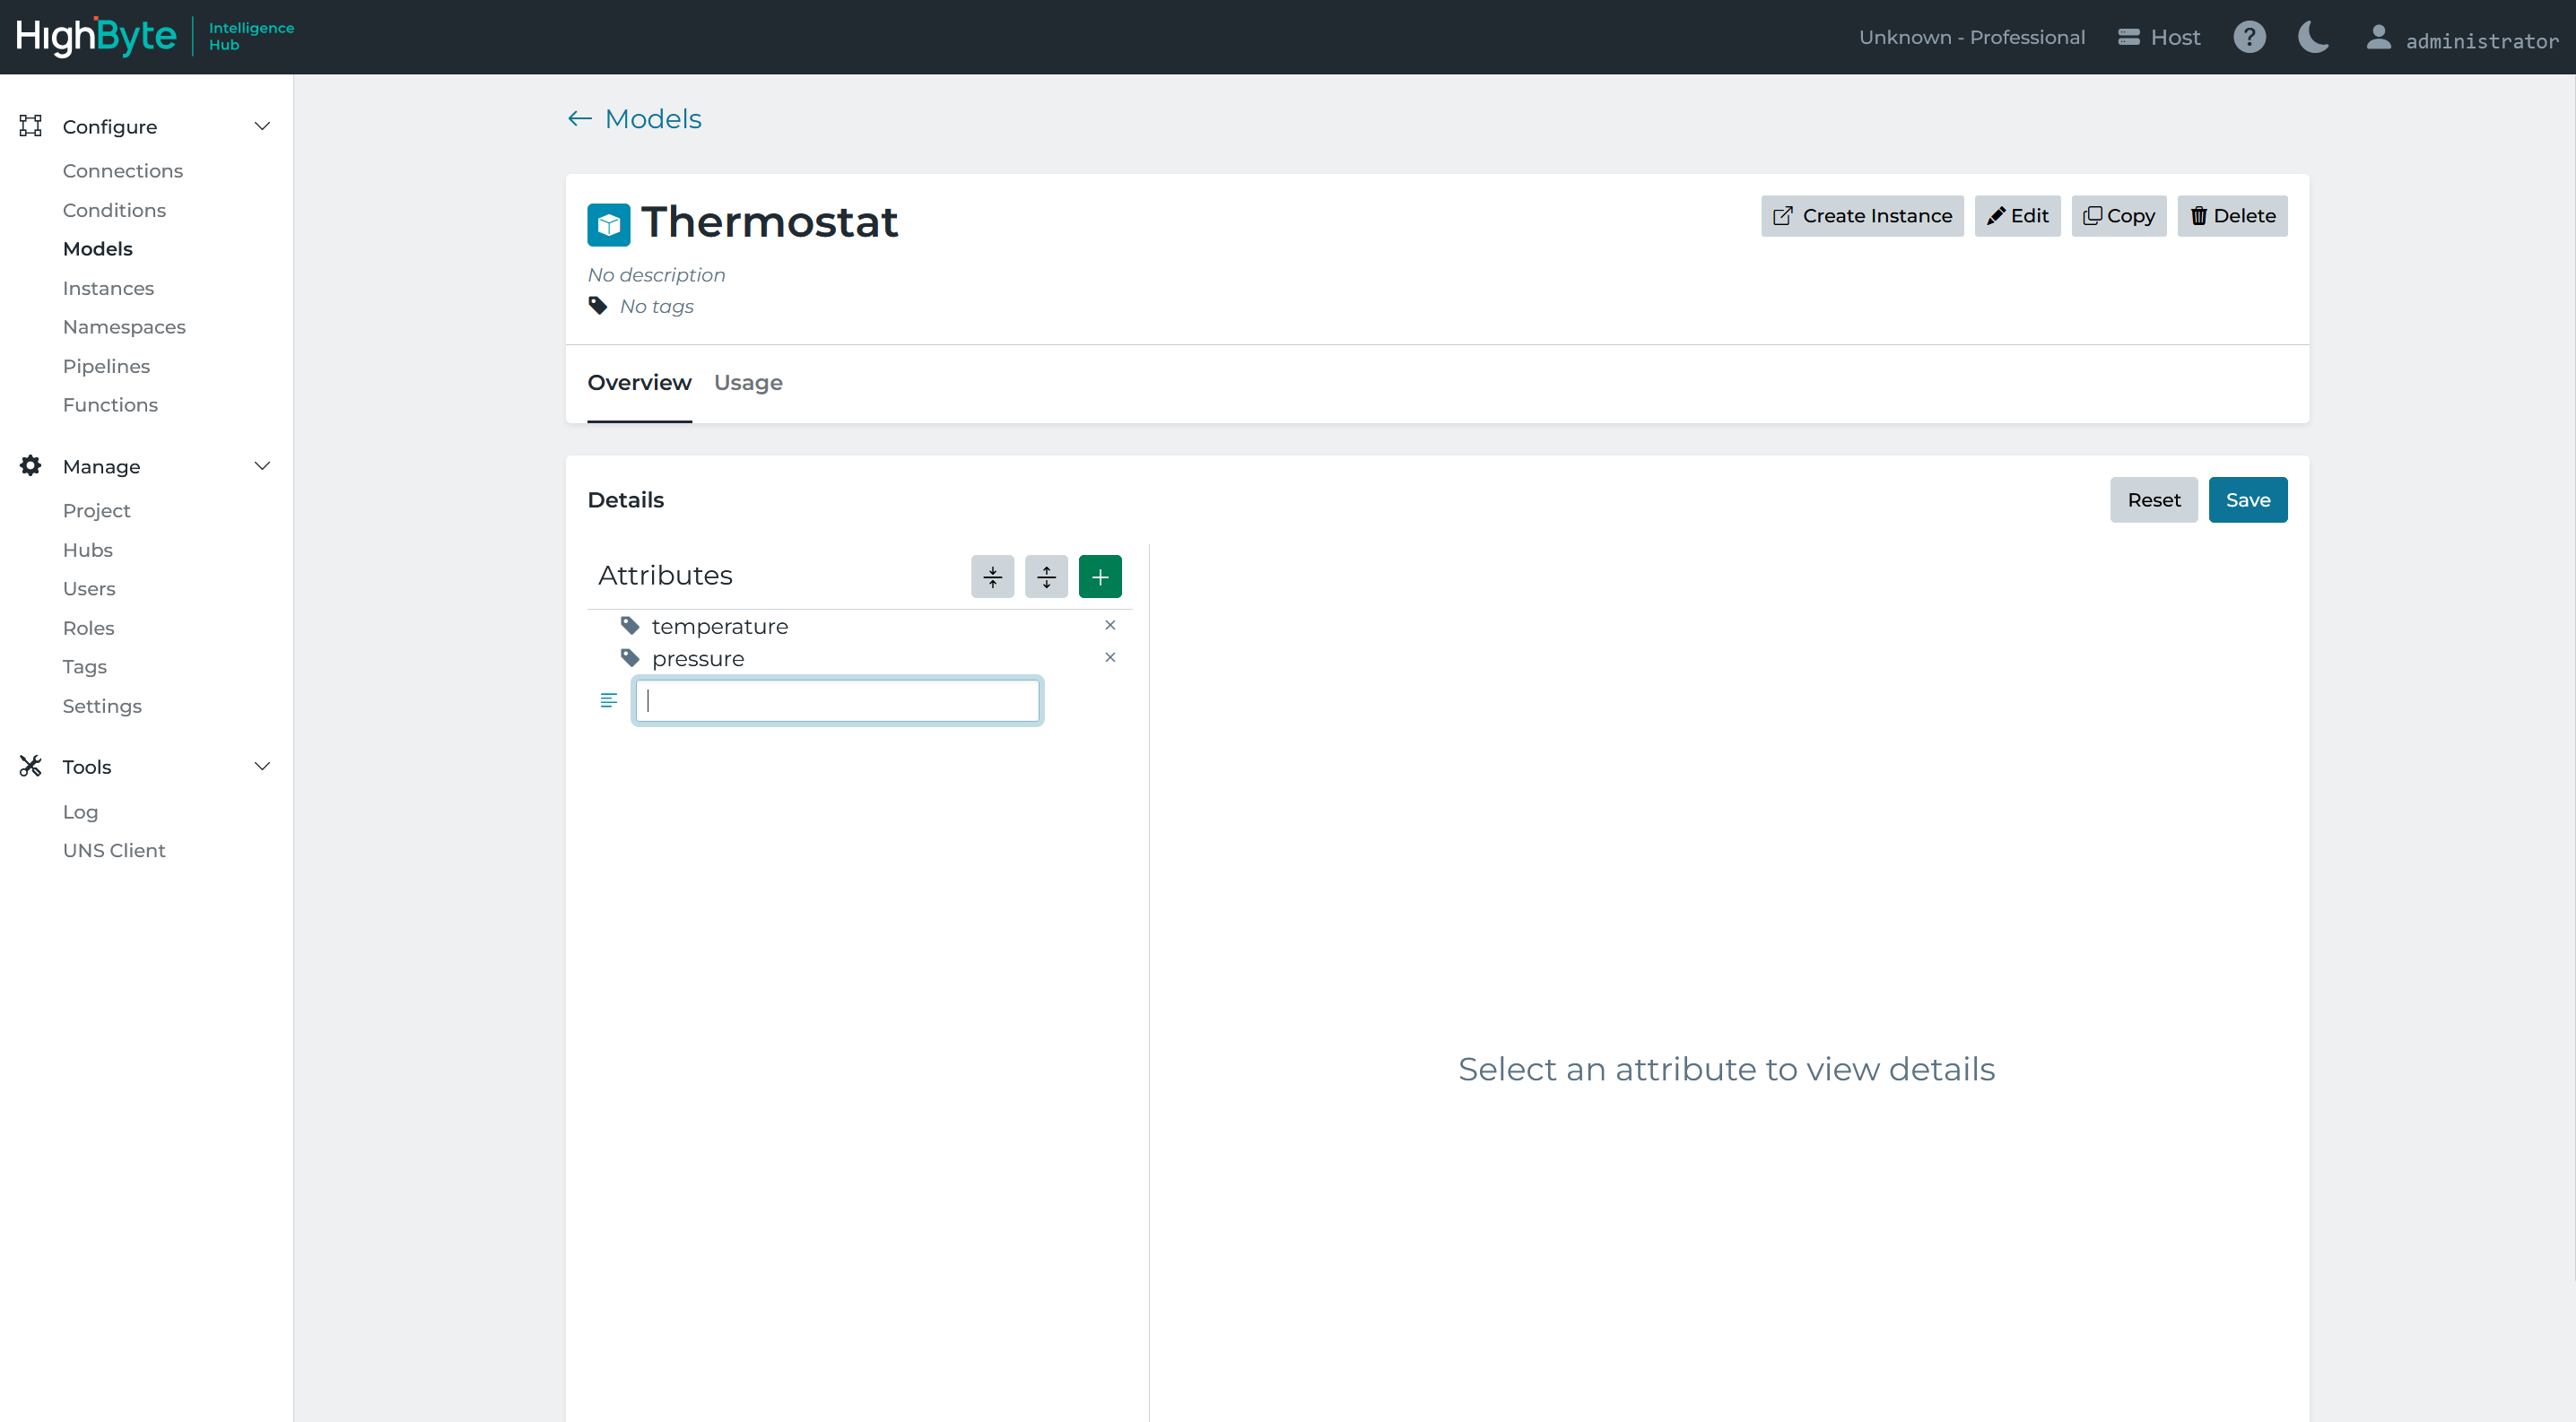Viewport: 2576px width, 1422px height.
Task: Click the attribute type icon beside the name field
Action: coord(608,700)
